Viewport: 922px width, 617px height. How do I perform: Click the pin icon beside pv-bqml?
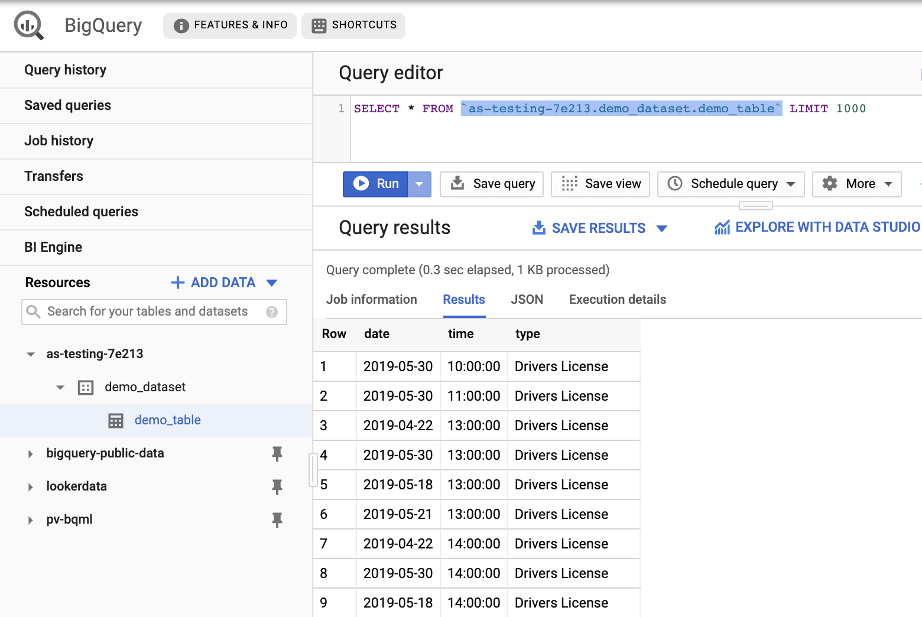(277, 519)
